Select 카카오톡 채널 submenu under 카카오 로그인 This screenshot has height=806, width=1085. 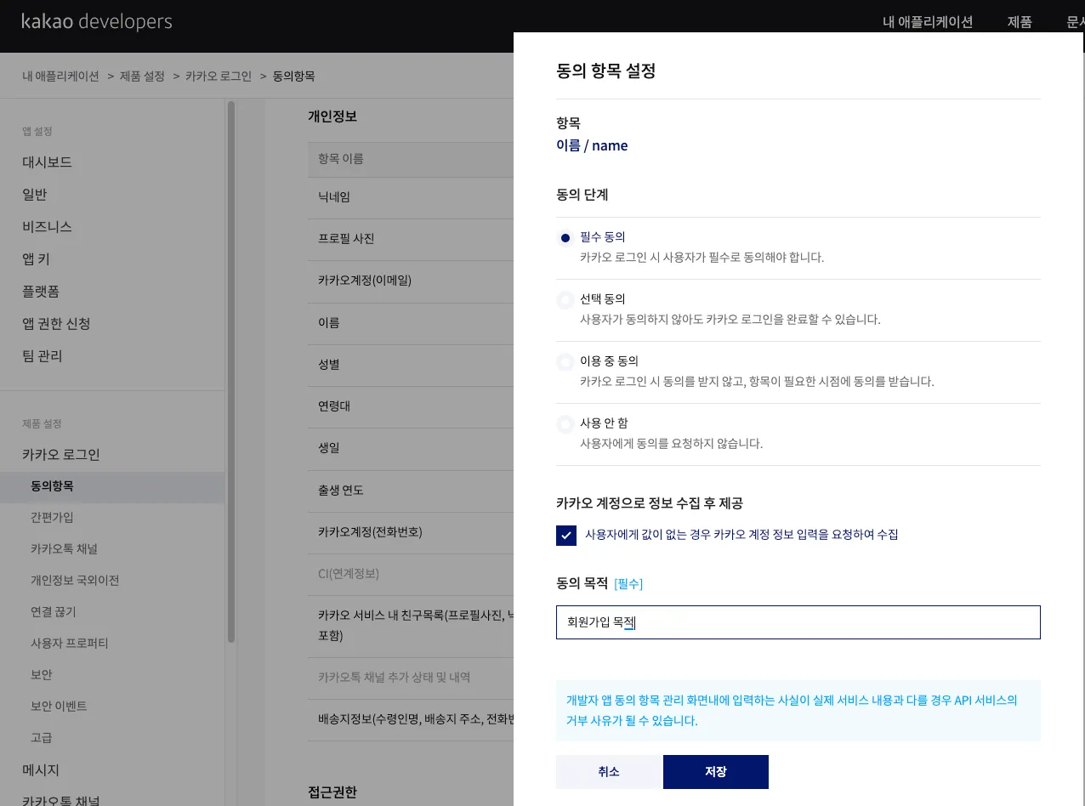pyautogui.click(x=64, y=549)
